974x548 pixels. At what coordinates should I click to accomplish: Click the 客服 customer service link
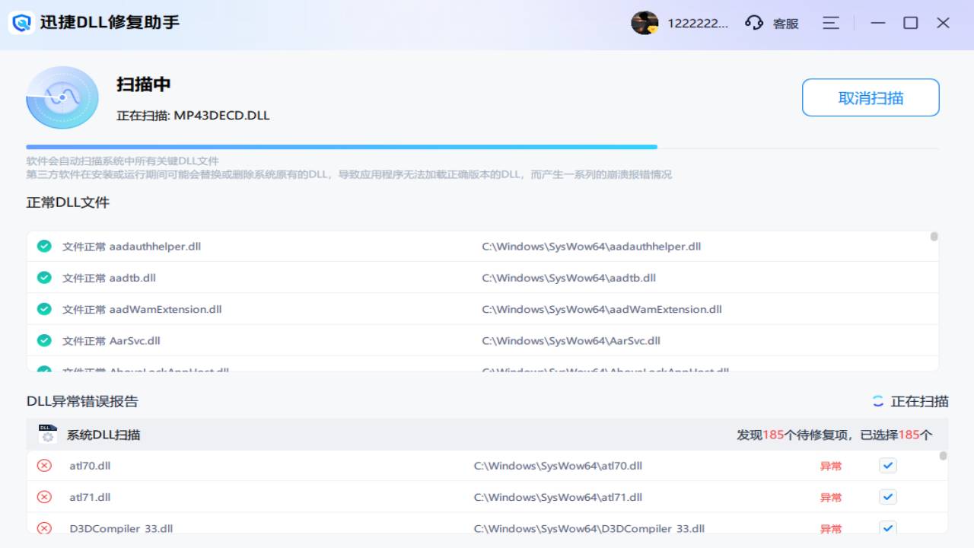(x=785, y=24)
